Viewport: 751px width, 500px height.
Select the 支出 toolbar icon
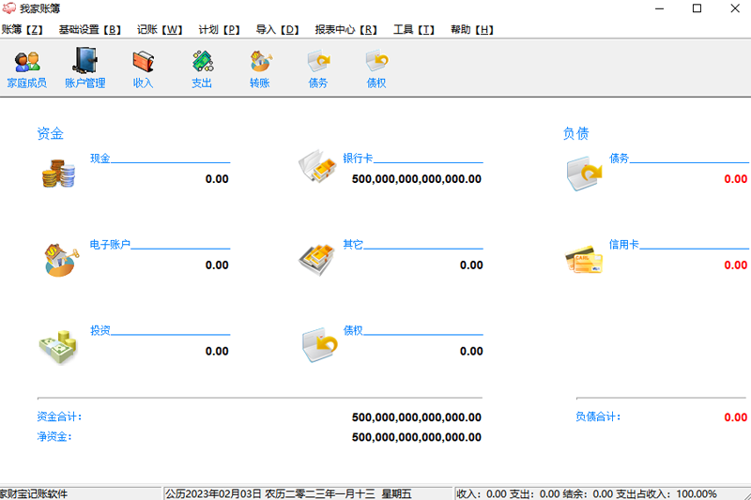tap(202, 69)
